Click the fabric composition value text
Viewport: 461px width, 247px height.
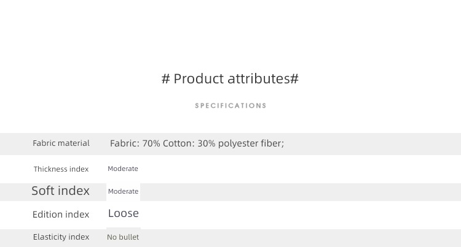(197, 143)
